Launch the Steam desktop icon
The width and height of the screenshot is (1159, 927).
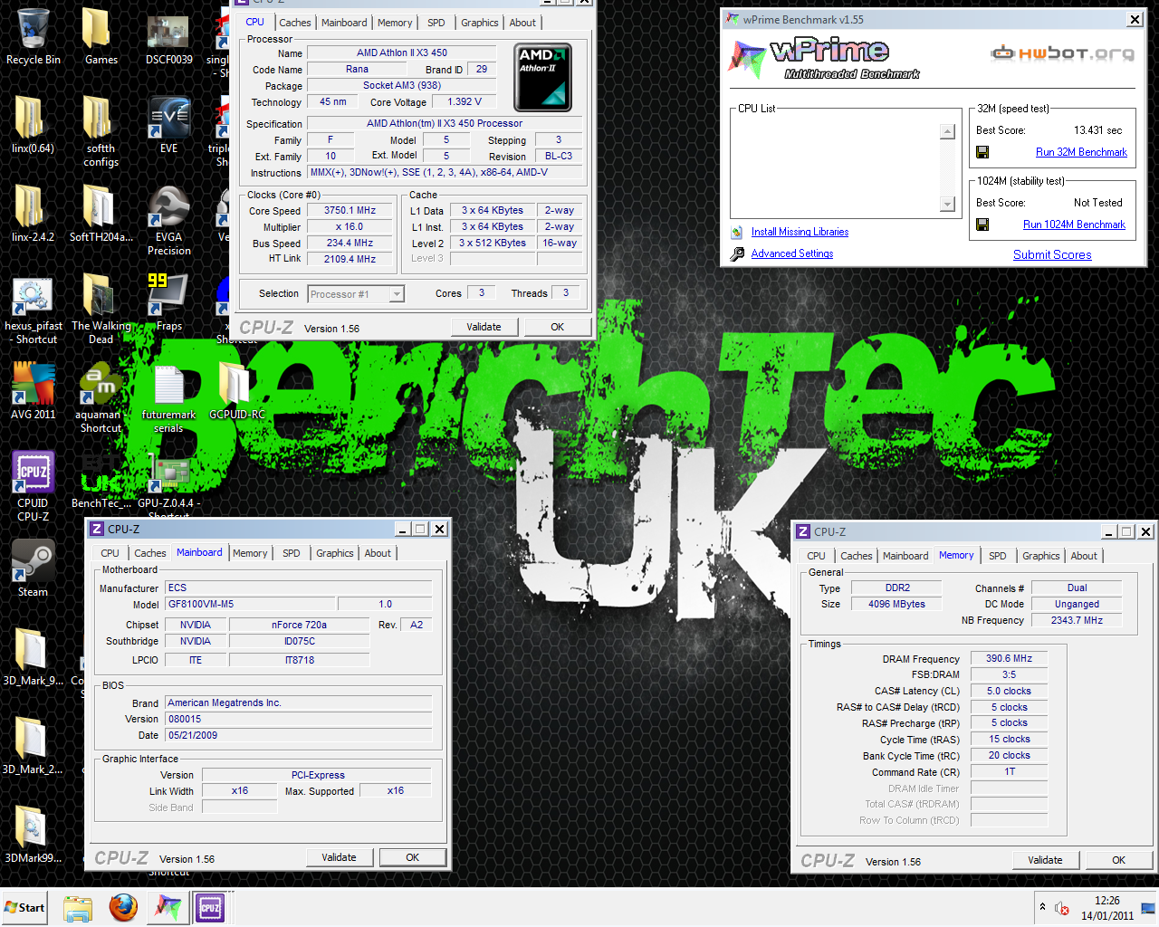tap(33, 569)
